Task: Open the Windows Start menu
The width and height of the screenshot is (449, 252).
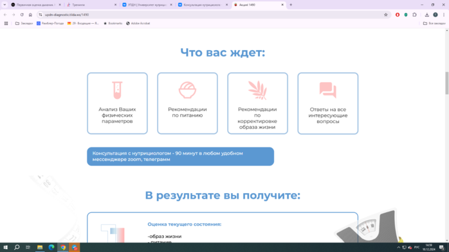Action: pyautogui.click(x=5, y=247)
